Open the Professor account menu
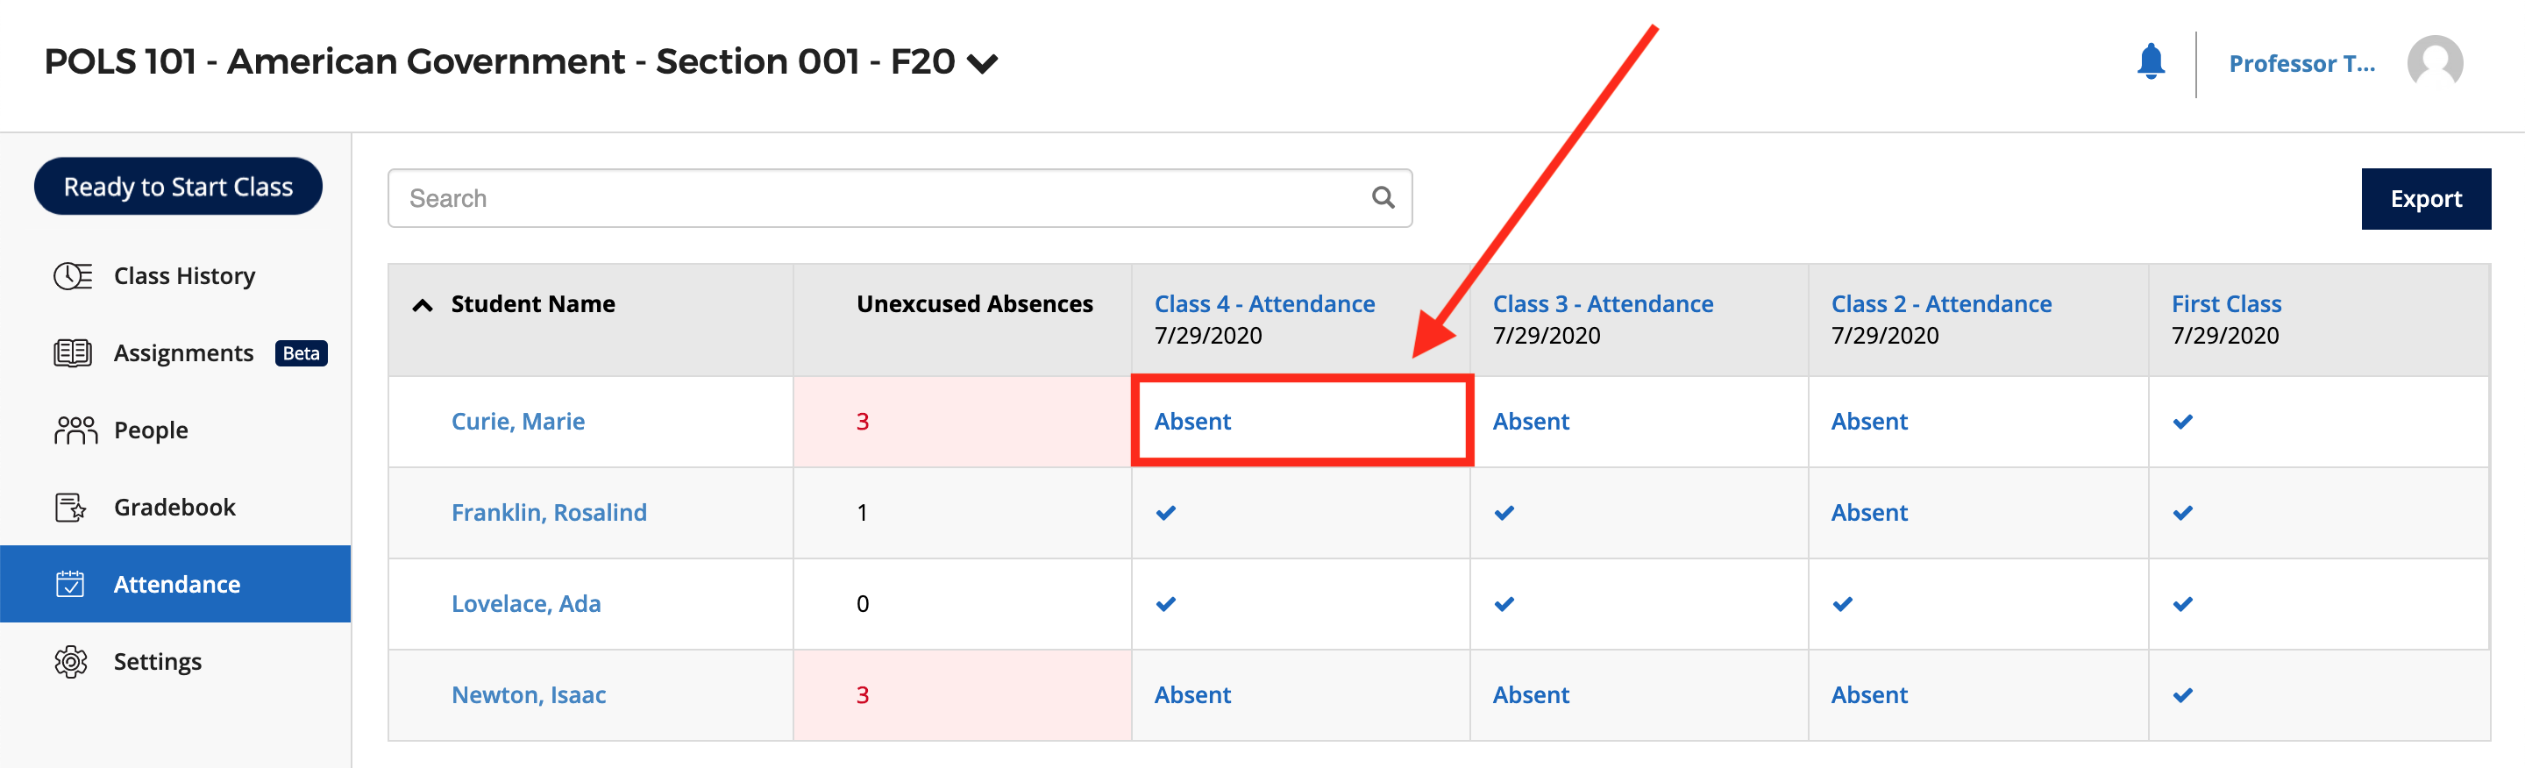The height and width of the screenshot is (768, 2525). coord(2301,64)
